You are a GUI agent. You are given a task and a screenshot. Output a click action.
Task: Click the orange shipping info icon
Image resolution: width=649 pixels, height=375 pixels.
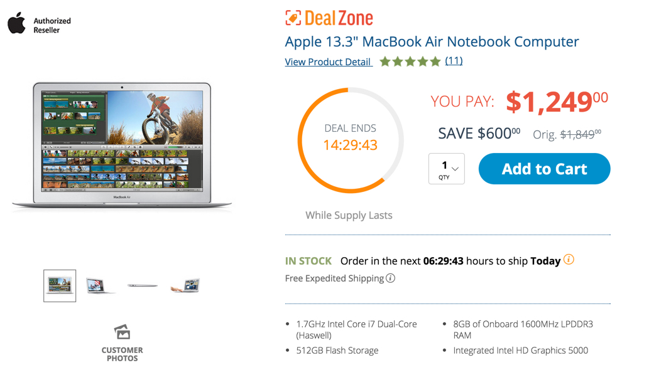pos(569,260)
